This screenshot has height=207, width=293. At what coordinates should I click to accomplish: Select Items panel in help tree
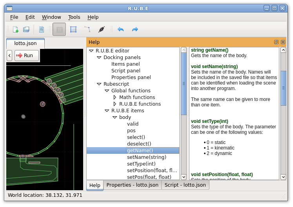[x=126, y=64]
